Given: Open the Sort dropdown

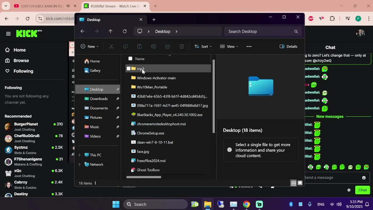Looking at the screenshot, I should (203, 46).
